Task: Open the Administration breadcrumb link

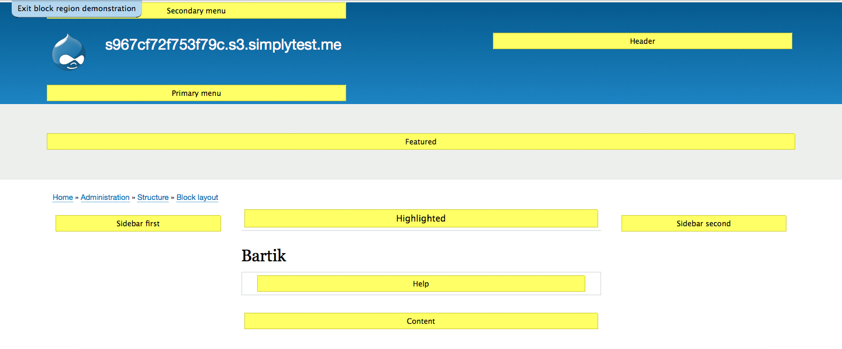Action: pyautogui.click(x=105, y=197)
